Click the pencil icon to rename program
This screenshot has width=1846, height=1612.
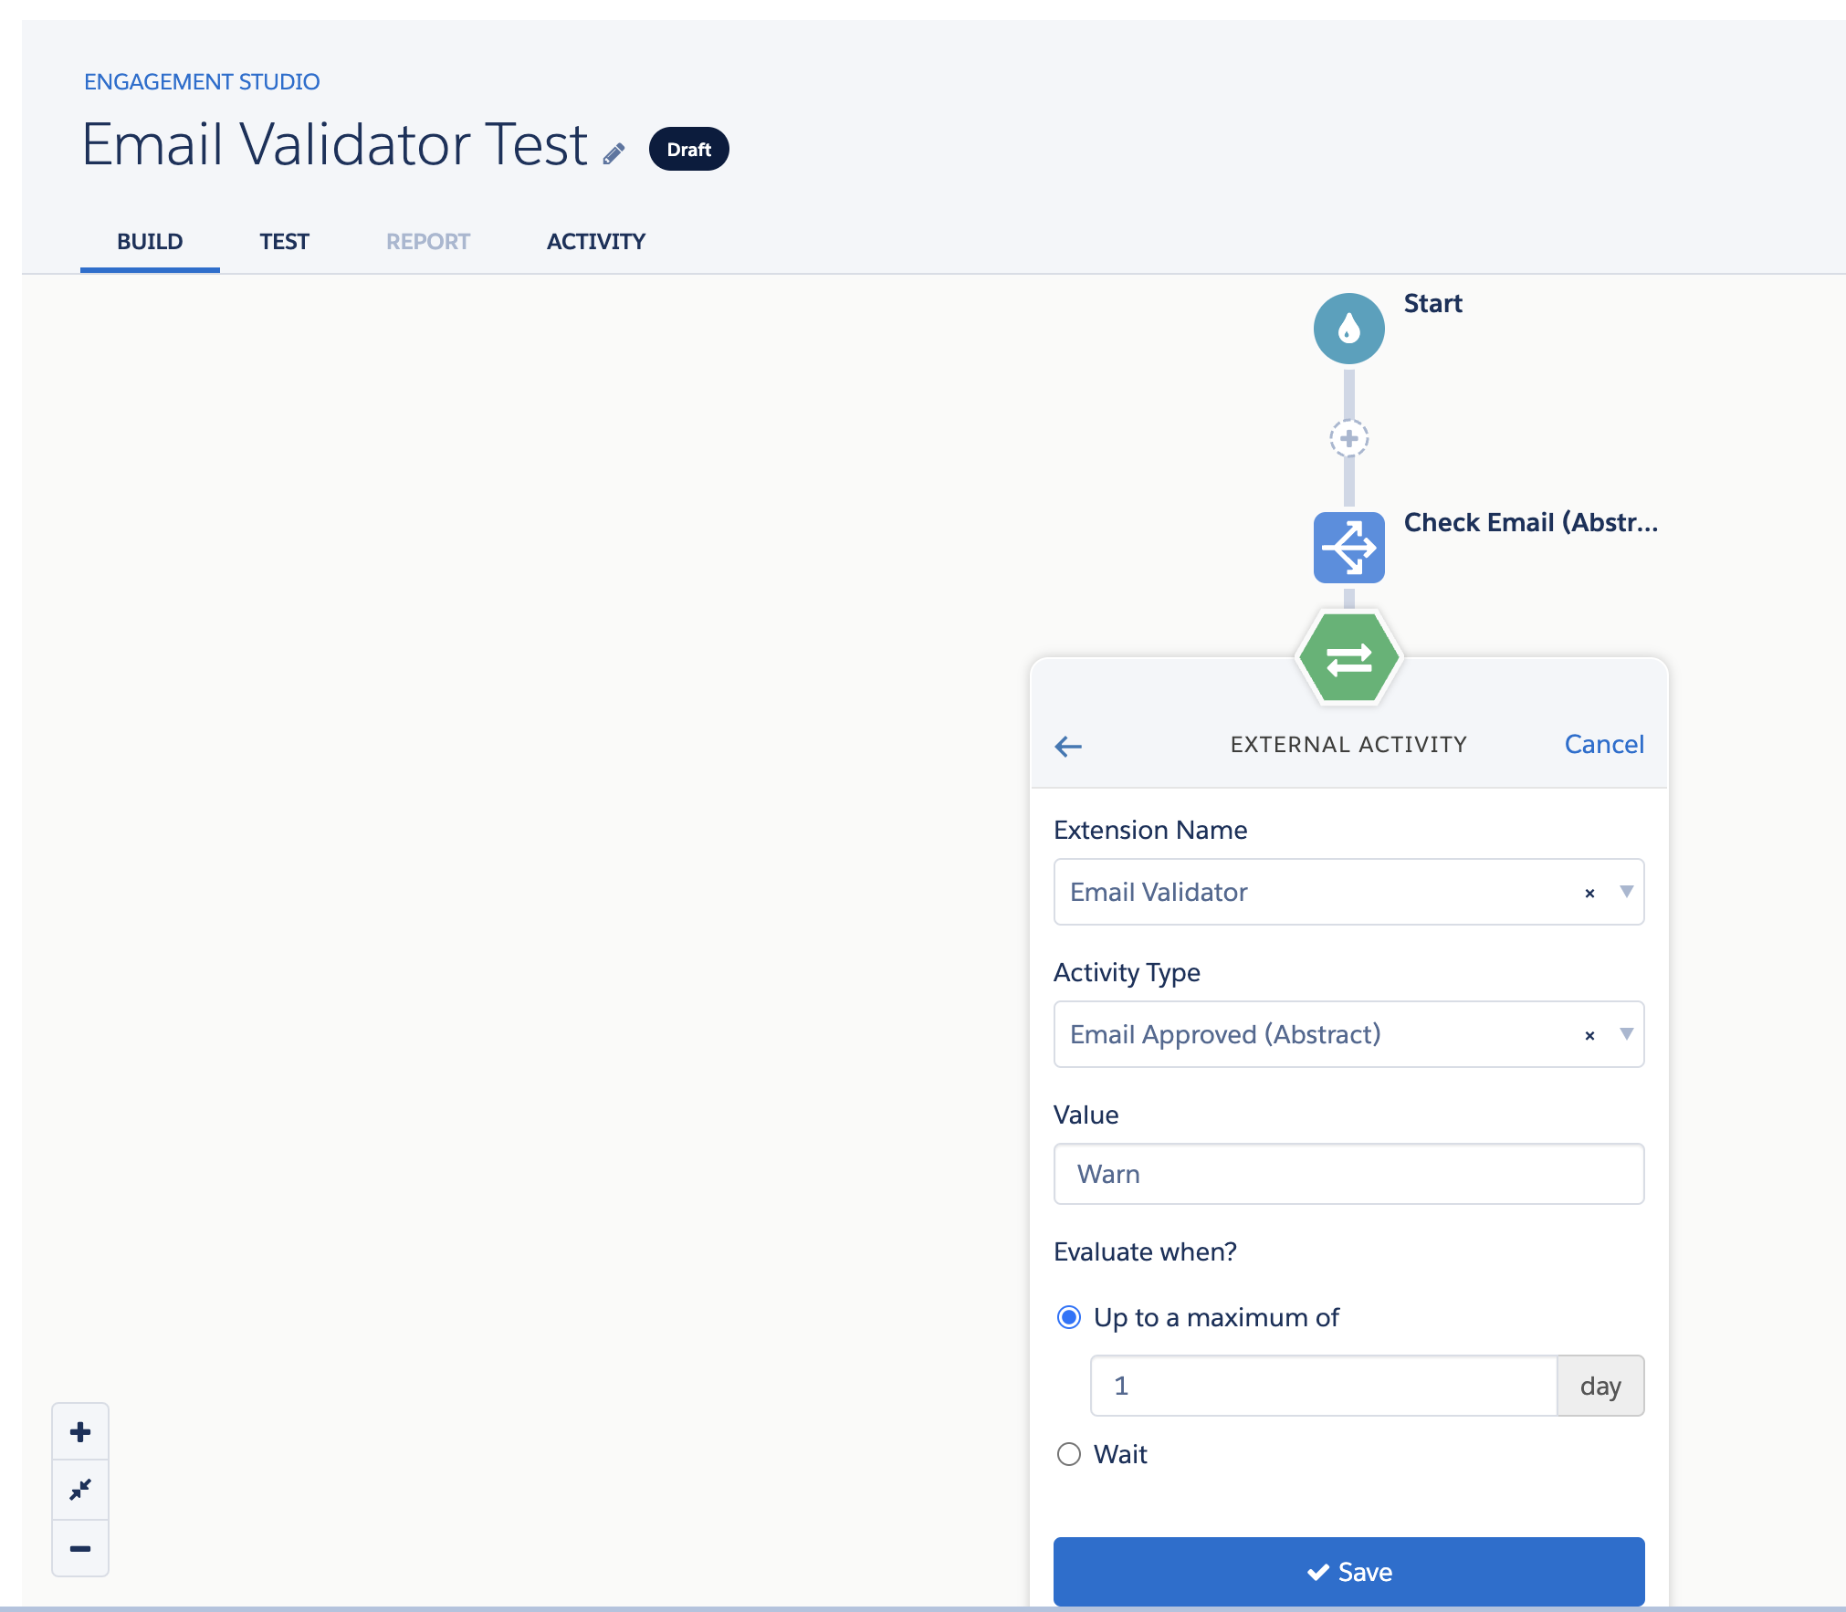[614, 153]
